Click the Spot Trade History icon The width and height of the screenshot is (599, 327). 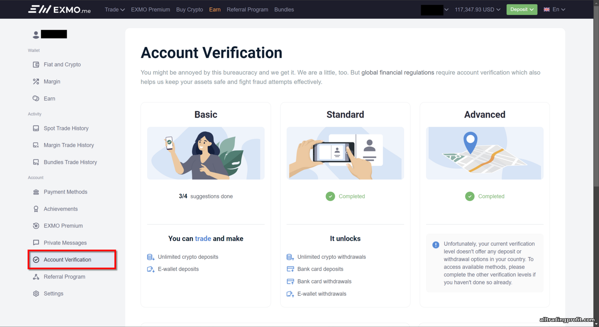click(36, 128)
